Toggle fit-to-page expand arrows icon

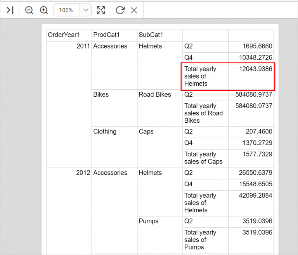101,10
